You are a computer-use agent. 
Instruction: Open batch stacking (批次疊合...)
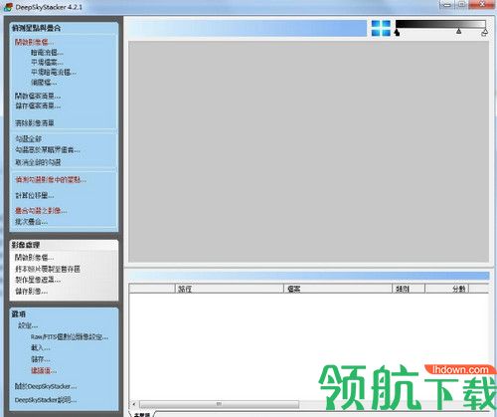pos(31,222)
